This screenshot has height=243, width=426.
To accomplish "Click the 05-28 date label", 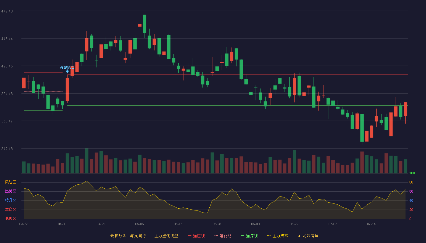I will [x=217, y=224].
